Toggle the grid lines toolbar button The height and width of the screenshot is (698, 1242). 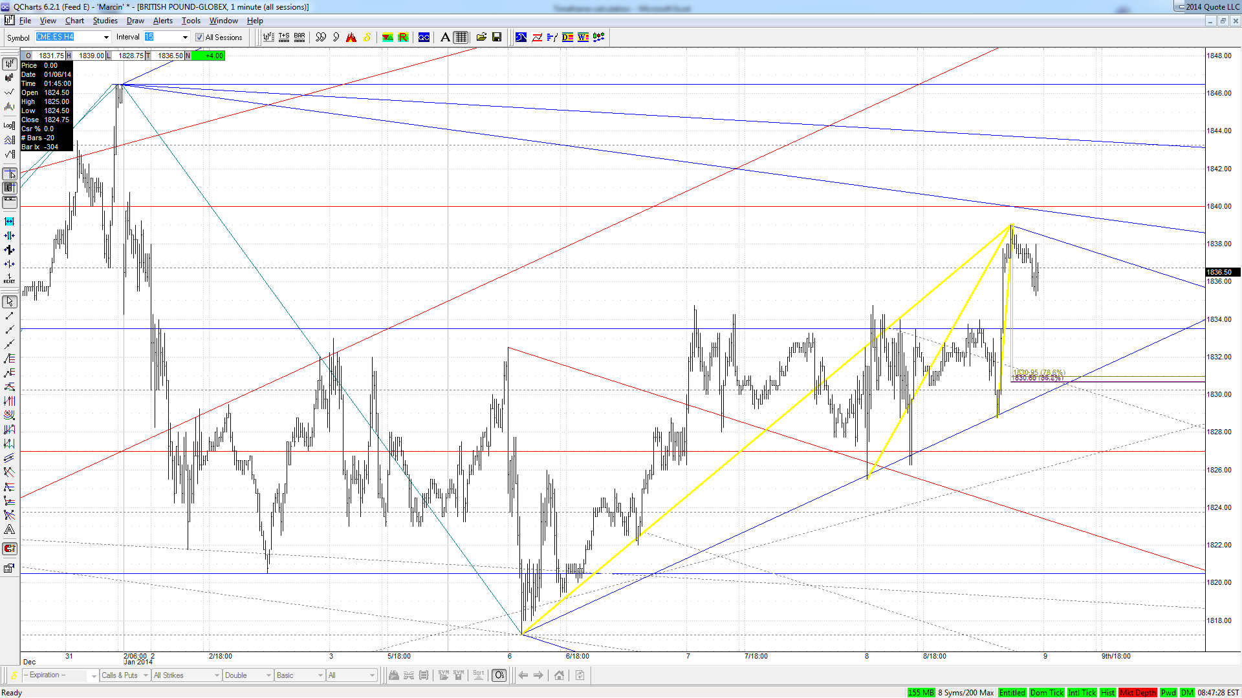point(461,37)
